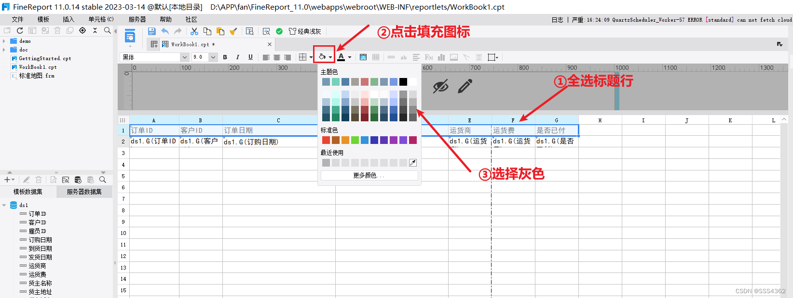Screen dimensions: 793x298
Task: Open the 帮助 menu
Action: (165, 19)
